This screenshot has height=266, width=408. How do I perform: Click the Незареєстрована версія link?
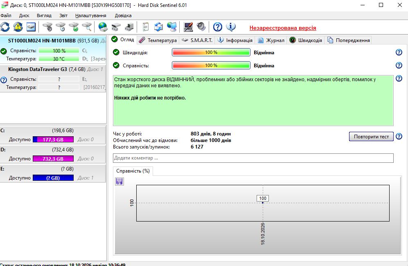(x=283, y=28)
